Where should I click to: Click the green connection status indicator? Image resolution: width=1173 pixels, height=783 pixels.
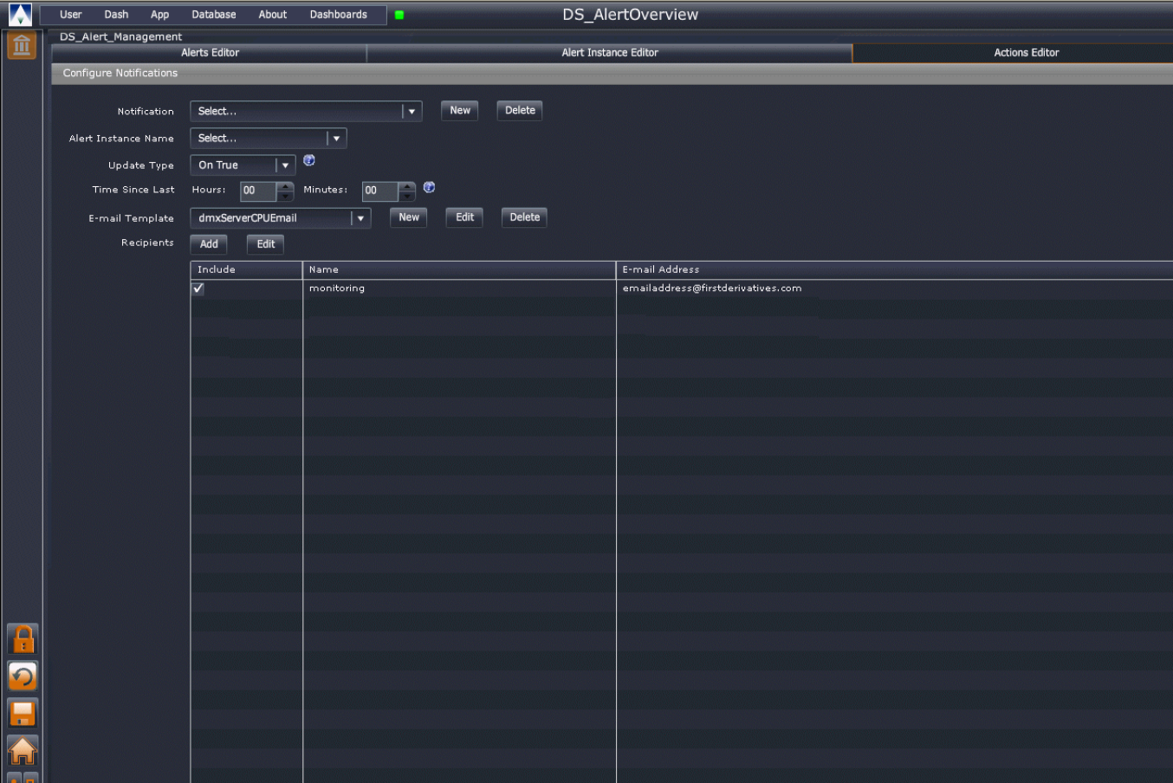(399, 15)
